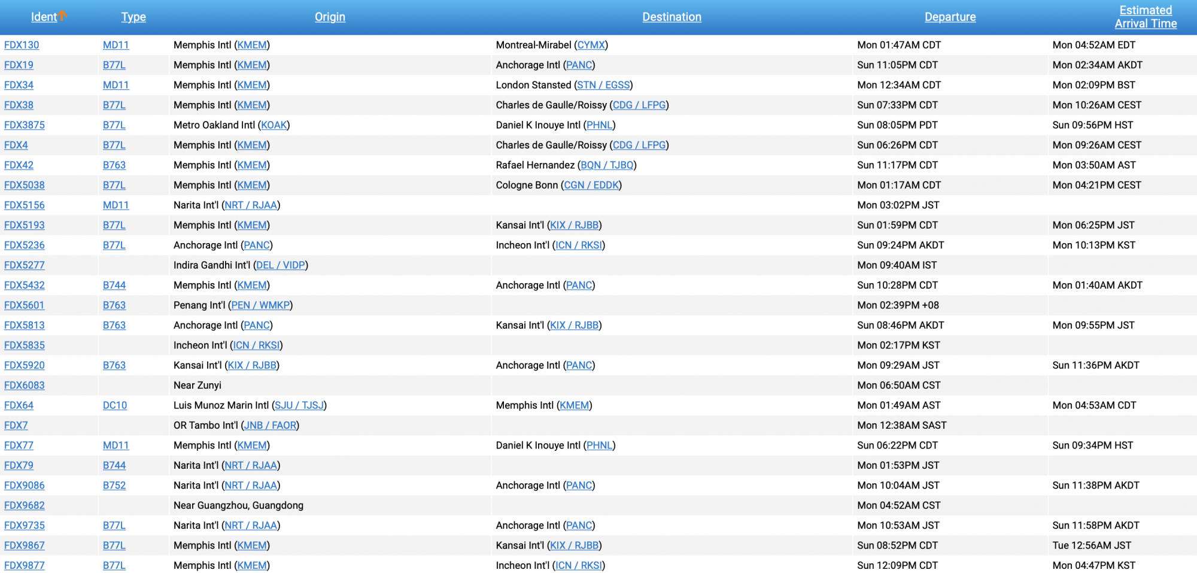1197x573 pixels.
Task: Select the FDX5236 ident link
Action: coord(25,245)
